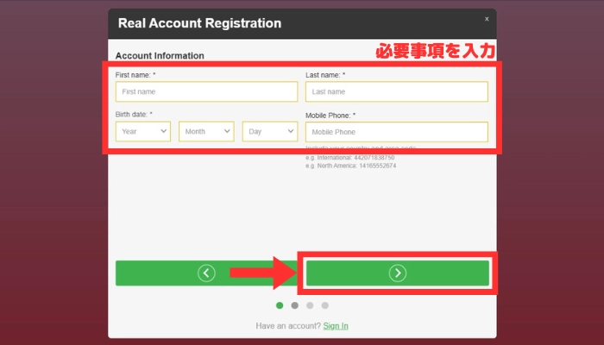Jump to the second step dot
Viewport: 604px width, 345px height.
pos(295,305)
